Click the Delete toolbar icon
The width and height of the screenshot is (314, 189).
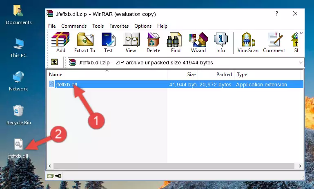pos(154,42)
